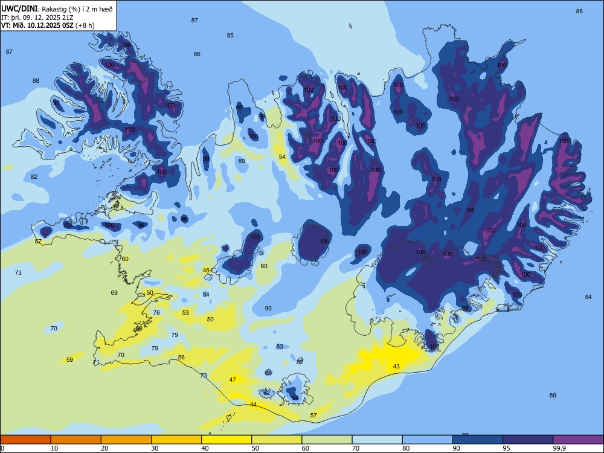Select the 30–40 golden legend swatch
The width and height of the screenshot is (604, 453).
click(x=176, y=440)
